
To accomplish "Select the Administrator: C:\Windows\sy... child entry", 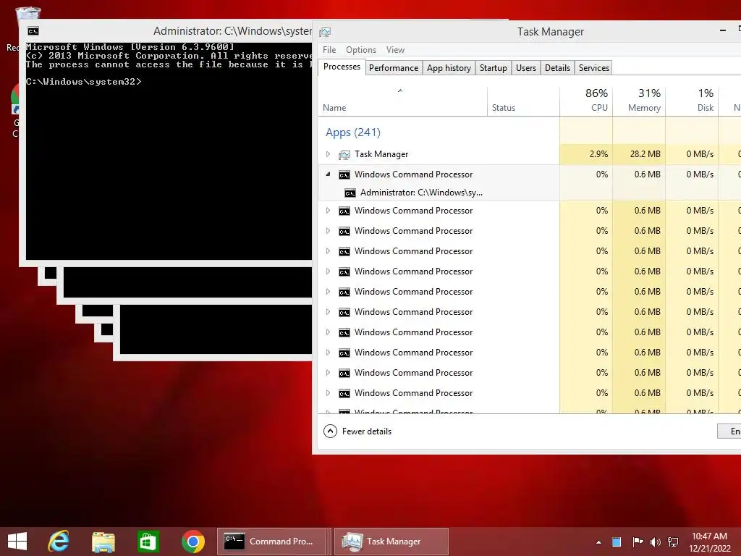I will (x=421, y=193).
